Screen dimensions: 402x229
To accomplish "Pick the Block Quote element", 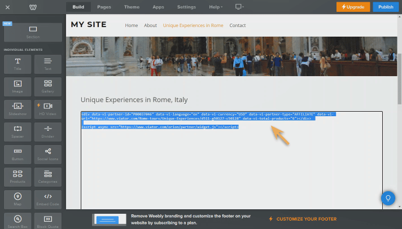I will (47, 221).
